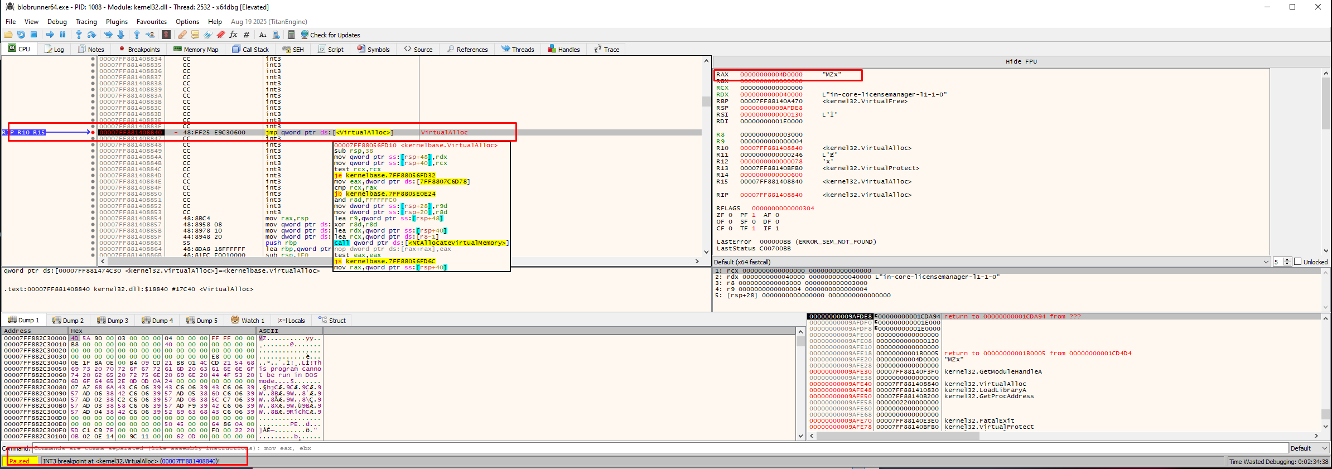Select the Struct tab
The width and height of the screenshot is (1332, 469).
(332, 320)
